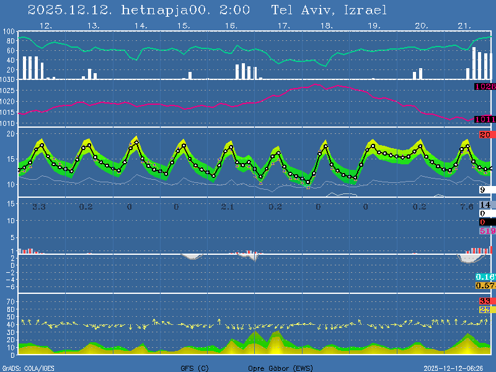The width and height of the screenshot is (496, 372).
Task: Click the pink 1028 pressure value box
Action: pyautogui.click(x=485, y=87)
